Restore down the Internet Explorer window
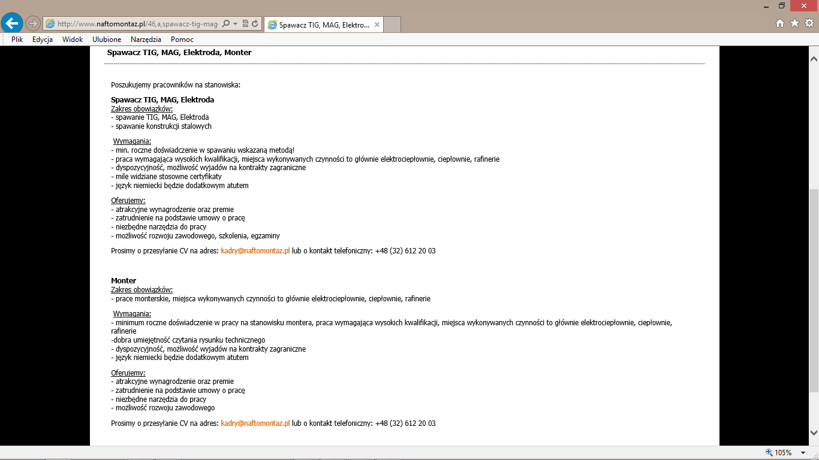Viewport: 819px width, 460px height. (x=781, y=5)
